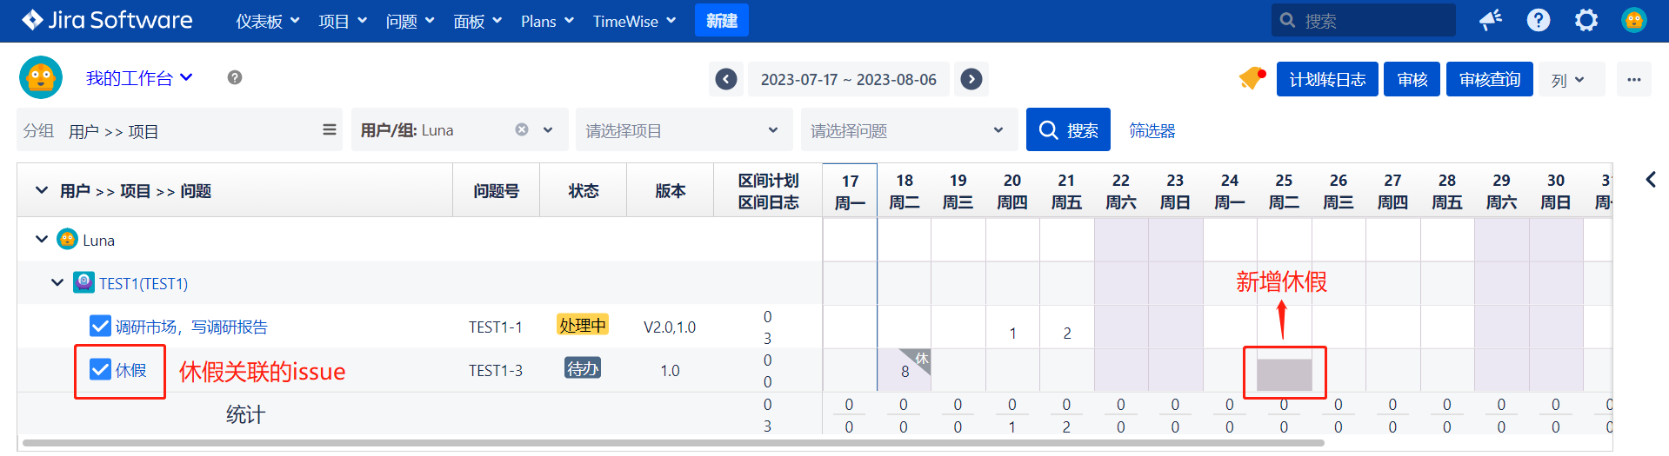The height and width of the screenshot is (456, 1669).
Task: Click the gray vacation block on day 25
Action: pyautogui.click(x=1284, y=374)
